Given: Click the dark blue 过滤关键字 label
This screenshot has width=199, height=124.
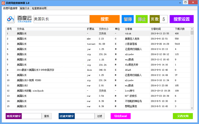Looking at the screenshot, I should pyautogui.click(x=67, y=116).
